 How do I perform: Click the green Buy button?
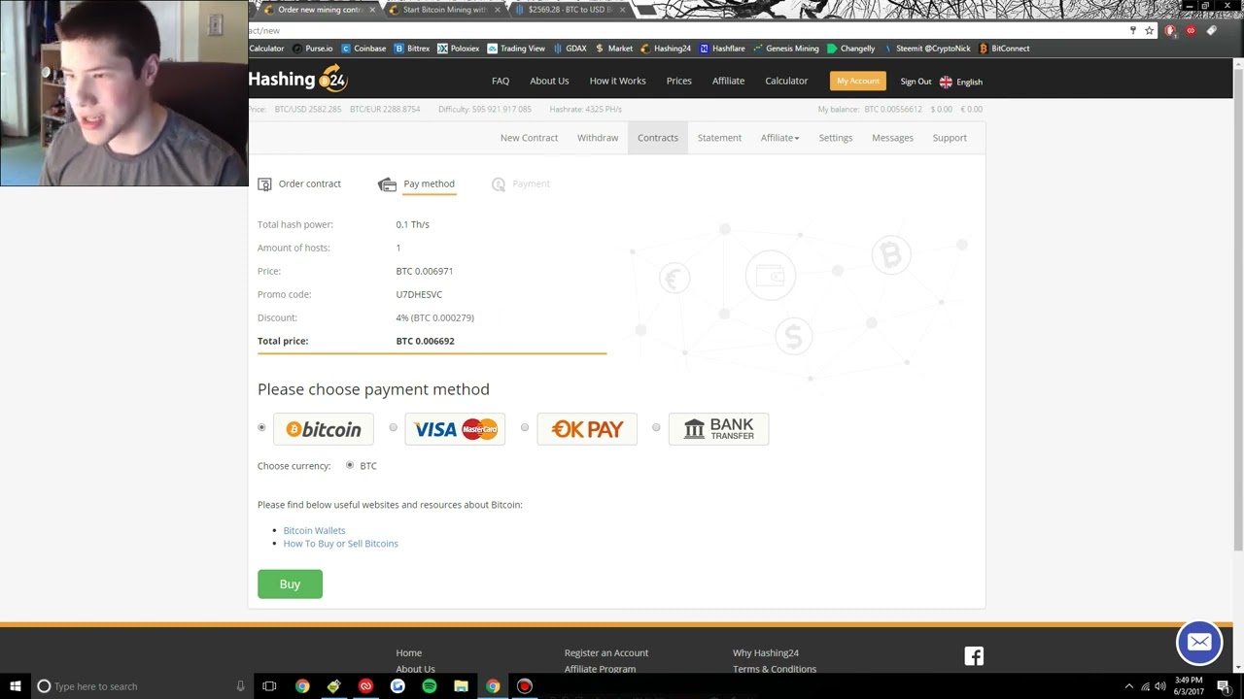pyautogui.click(x=290, y=583)
